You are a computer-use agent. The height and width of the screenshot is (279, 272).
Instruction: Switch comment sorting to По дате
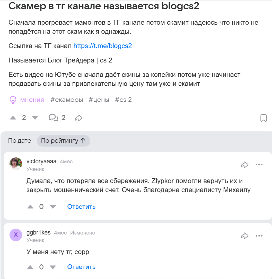(x=20, y=141)
